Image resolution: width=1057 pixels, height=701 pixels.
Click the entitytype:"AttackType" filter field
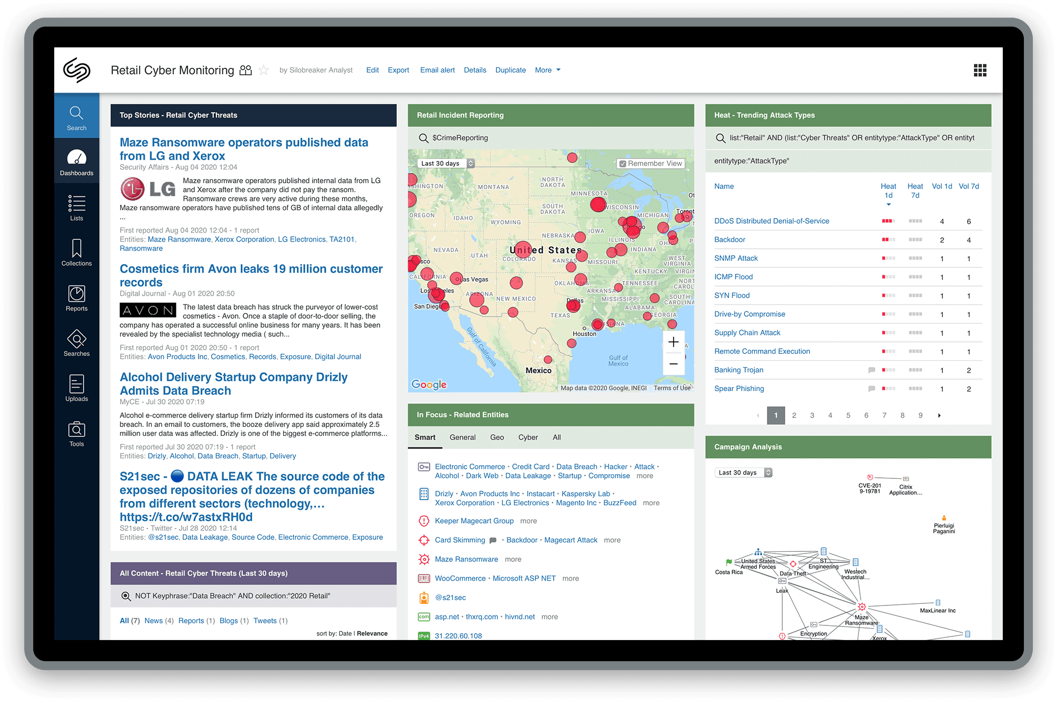pos(848,161)
